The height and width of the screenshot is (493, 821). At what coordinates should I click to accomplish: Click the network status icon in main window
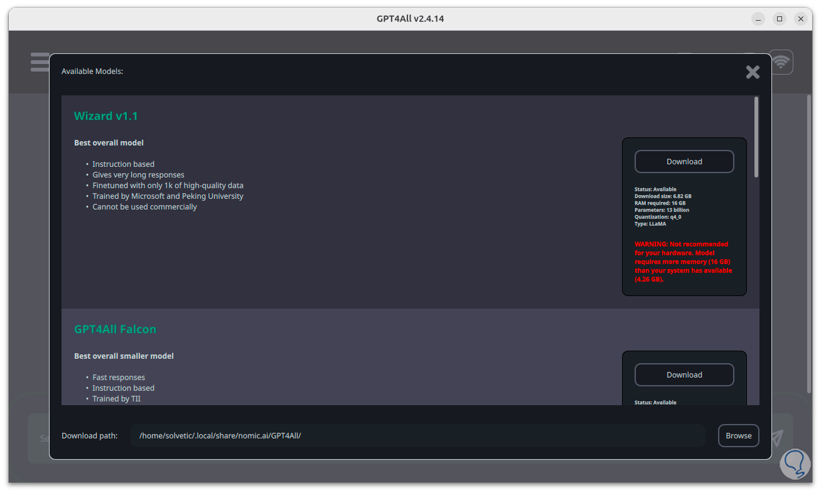click(781, 62)
